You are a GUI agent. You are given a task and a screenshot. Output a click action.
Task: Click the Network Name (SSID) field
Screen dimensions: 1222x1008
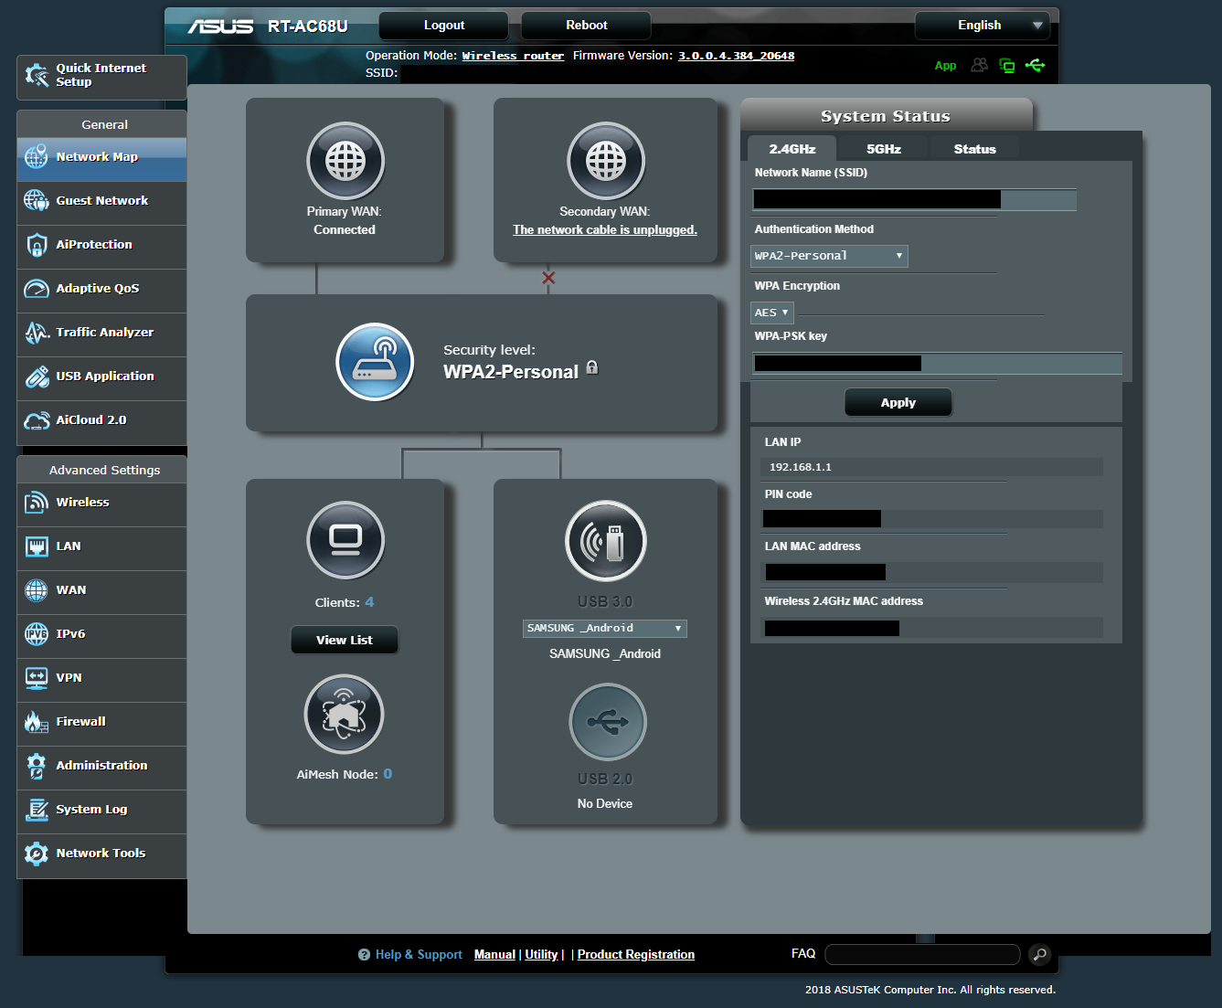click(x=914, y=200)
